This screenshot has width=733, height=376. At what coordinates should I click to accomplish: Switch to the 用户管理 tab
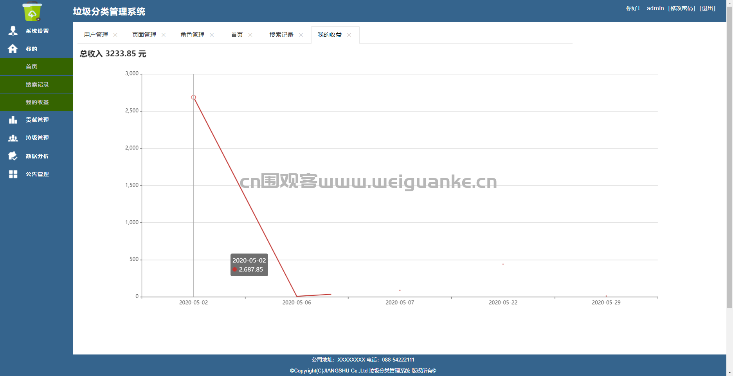coord(96,35)
